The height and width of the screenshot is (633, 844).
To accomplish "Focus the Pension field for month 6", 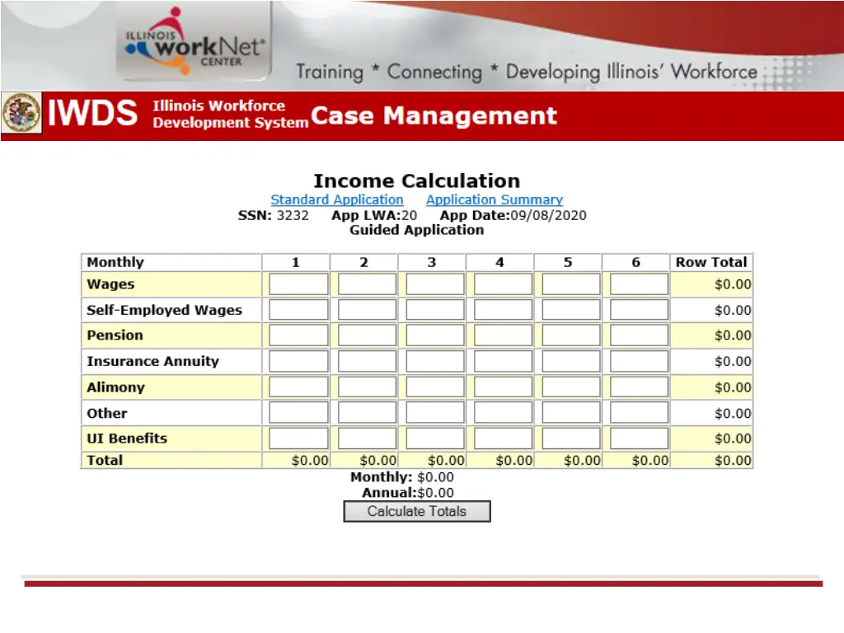I will tap(639, 335).
